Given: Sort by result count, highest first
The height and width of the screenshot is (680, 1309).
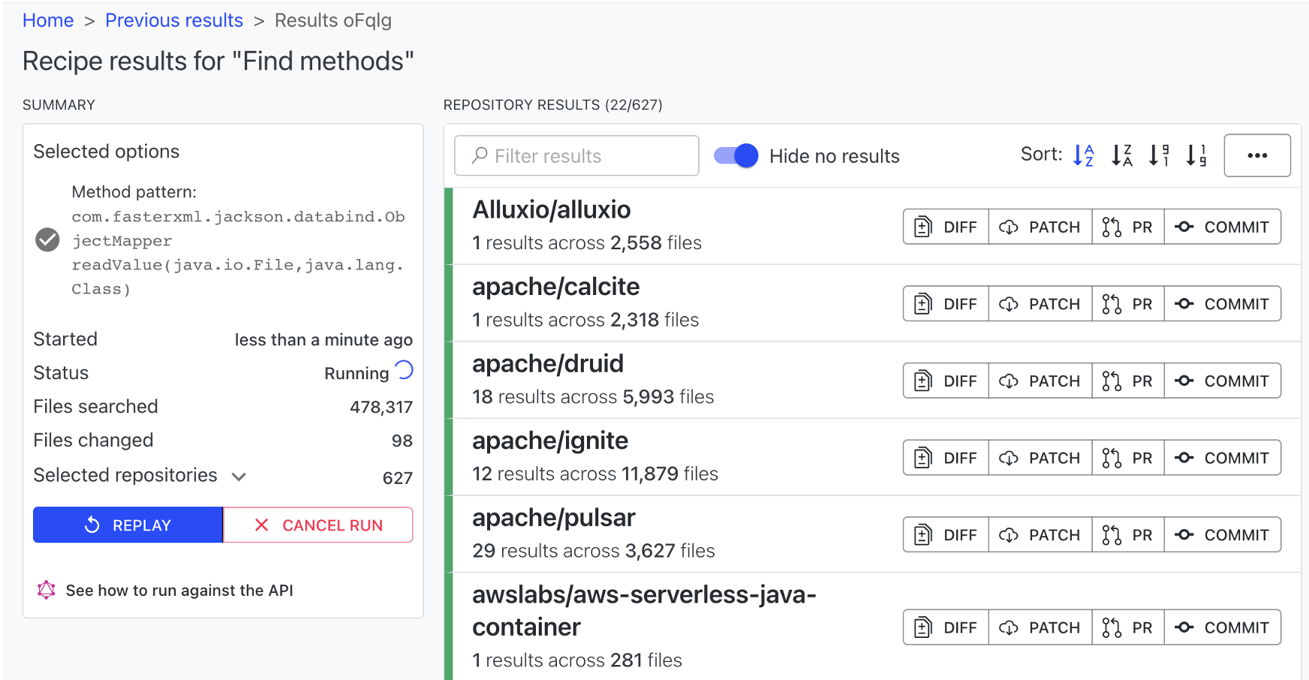Looking at the screenshot, I should (1159, 155).
